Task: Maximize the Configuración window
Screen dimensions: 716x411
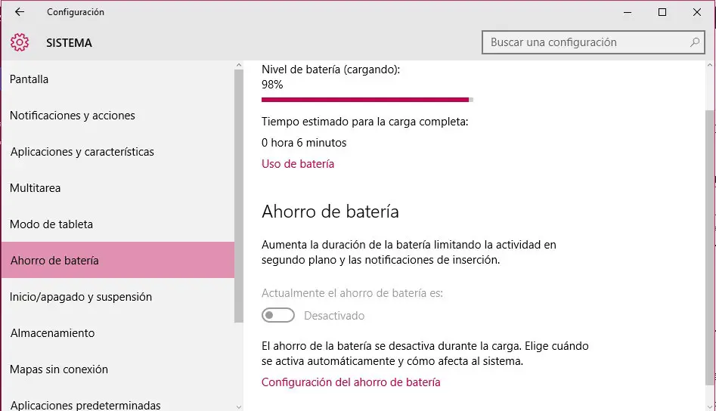Action: pyautogui.click(x=662, y=12)
